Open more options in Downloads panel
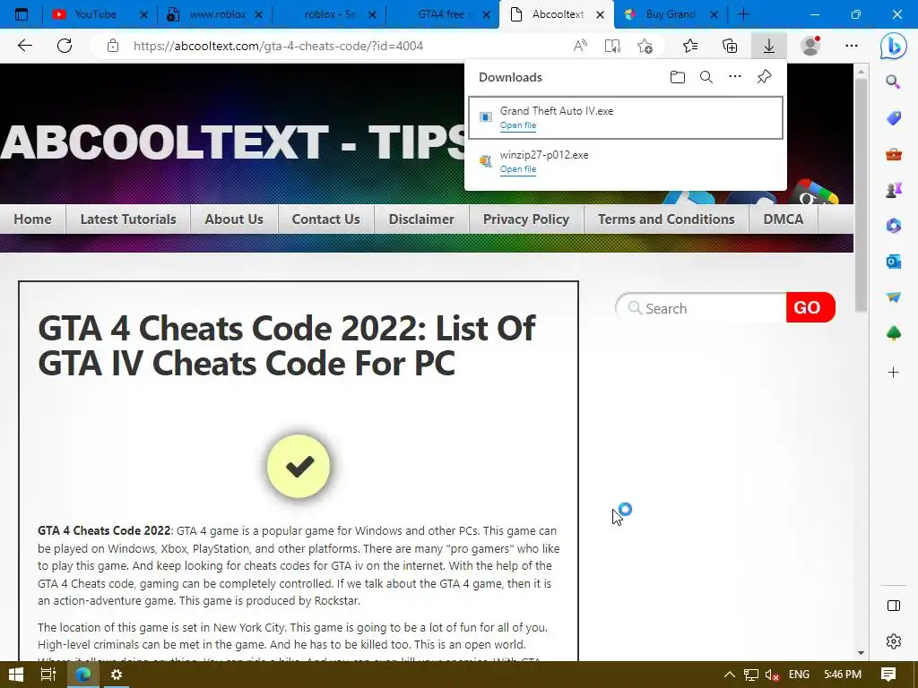The image size is (918, 688). coord(735,77)
